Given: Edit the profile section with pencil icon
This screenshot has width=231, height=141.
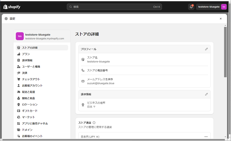Looking at the screenshot, I should tap(206, 49).
